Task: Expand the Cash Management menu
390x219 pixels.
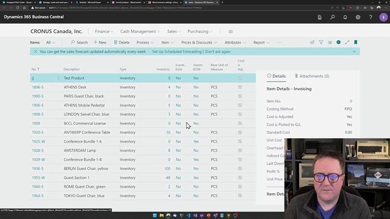Action: tap(140, 32)
